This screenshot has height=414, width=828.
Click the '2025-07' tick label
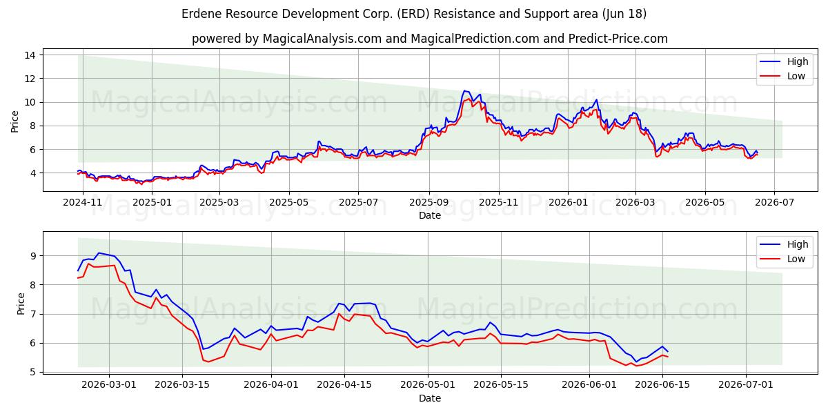tap(357, 202)
